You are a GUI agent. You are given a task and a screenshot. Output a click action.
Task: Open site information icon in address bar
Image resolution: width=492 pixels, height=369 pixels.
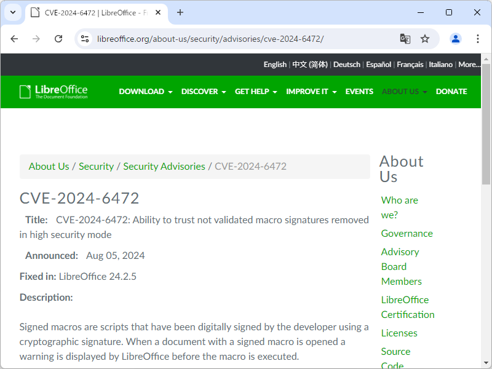pos(85,39)
